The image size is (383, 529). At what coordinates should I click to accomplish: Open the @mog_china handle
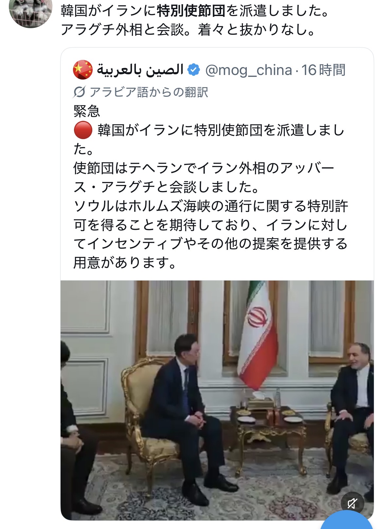pyautogui.click(x=248, y=70)
